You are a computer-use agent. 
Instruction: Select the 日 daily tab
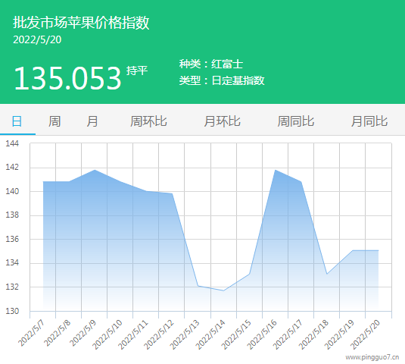(x=17, y=121)
